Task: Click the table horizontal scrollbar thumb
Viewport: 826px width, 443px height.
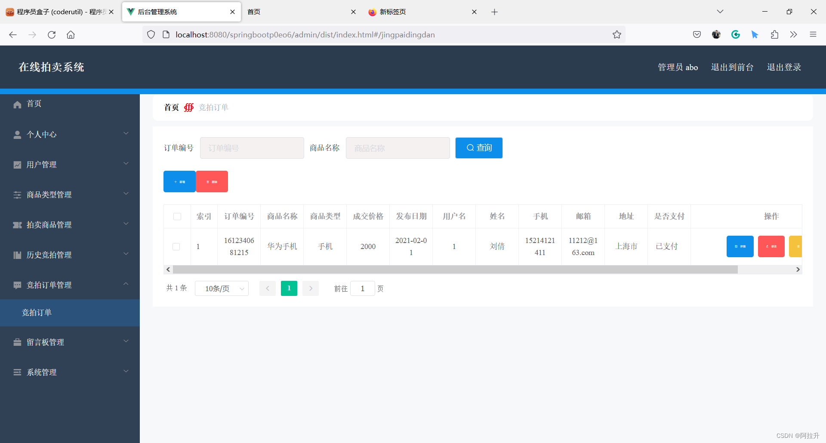Action: 455,270
